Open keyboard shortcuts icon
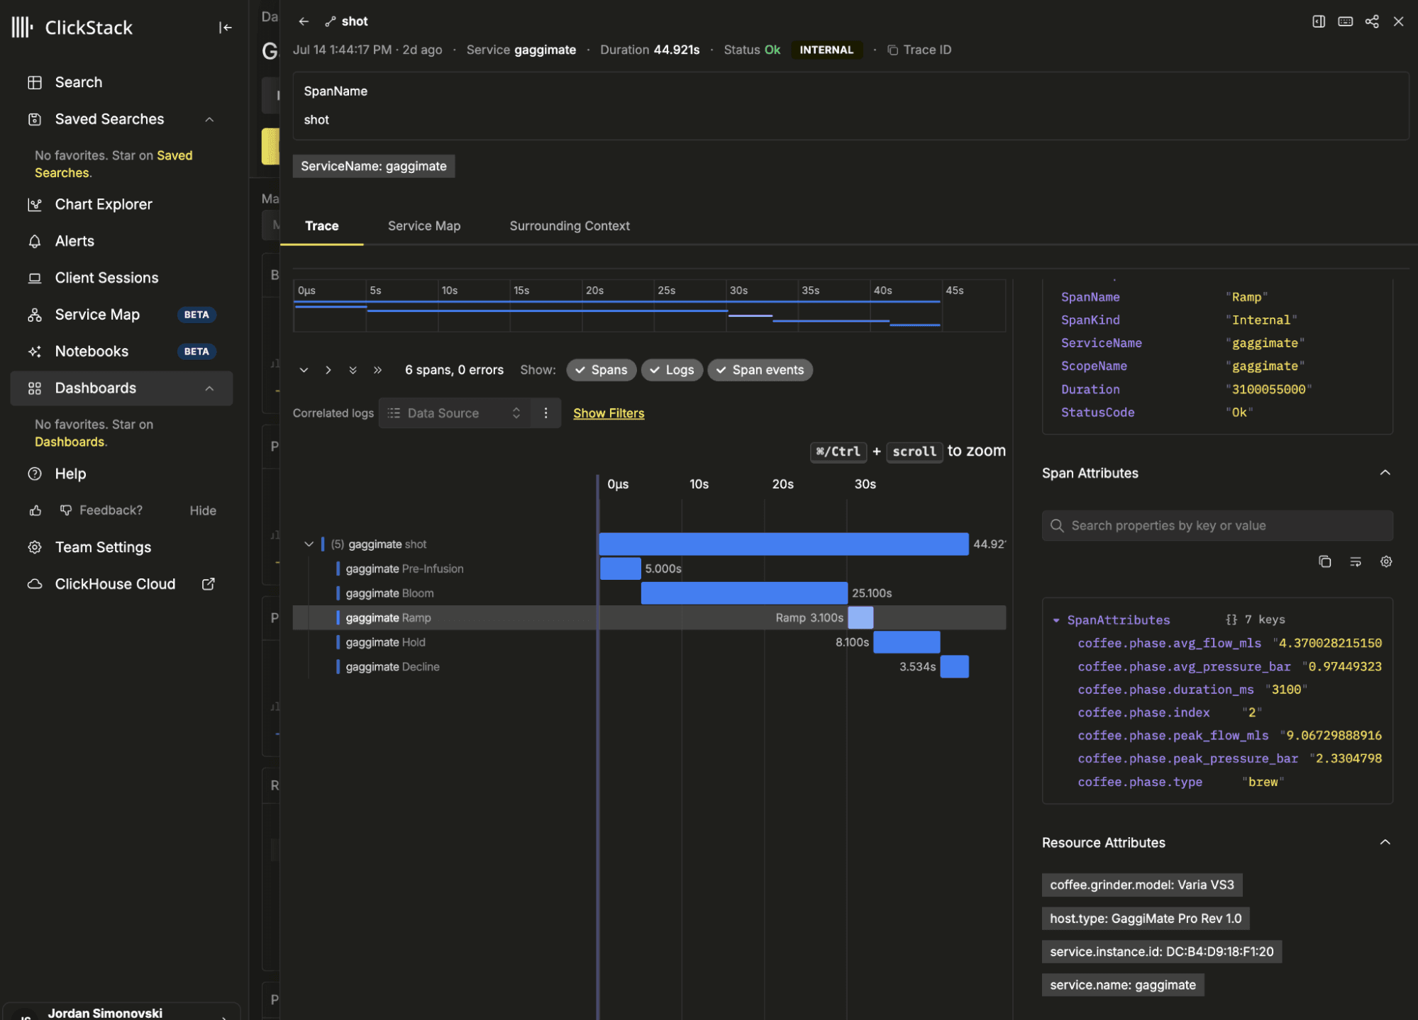The height and width of the screenshot is (1020, 1418). coord(1346,21)
